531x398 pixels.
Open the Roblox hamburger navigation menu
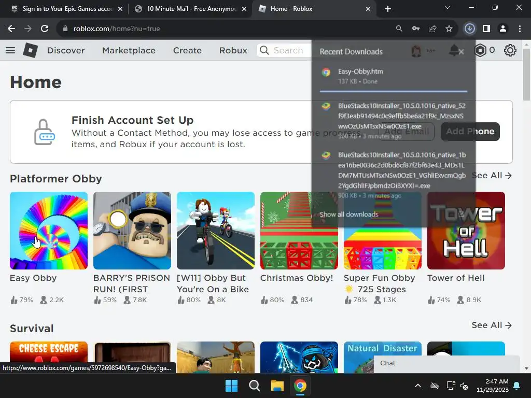tap(10, 50)
